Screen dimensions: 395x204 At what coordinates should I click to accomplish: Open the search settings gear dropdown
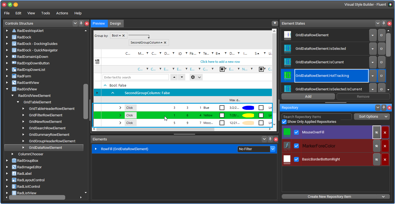[196, 77]
